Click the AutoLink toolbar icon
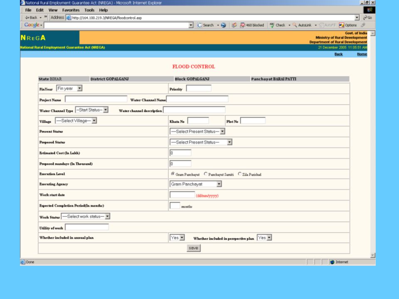This screenshot has width=399, height=299. tap(294, 25)
